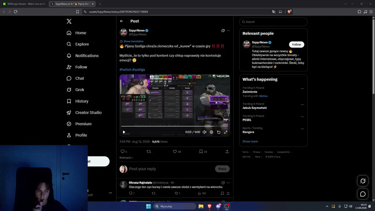View analytics for invektyva's comment (381)
The image size is (375, 211).
click(202, 193)
